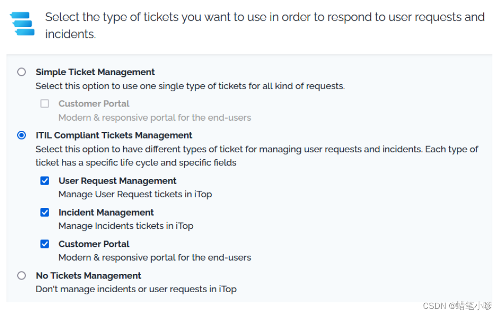Uncheck the Incident Management checkbox
The image size is (500, 315).
45,212
